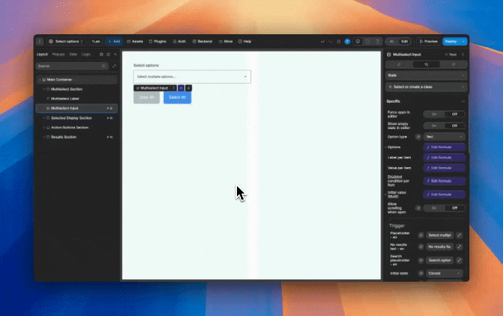Click the blue circular icon in the top bar

tap(347, 41)
